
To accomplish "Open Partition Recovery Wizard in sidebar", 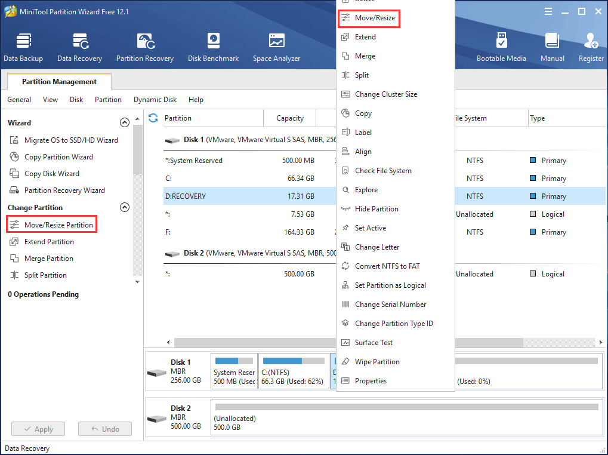I will (57, 190).
